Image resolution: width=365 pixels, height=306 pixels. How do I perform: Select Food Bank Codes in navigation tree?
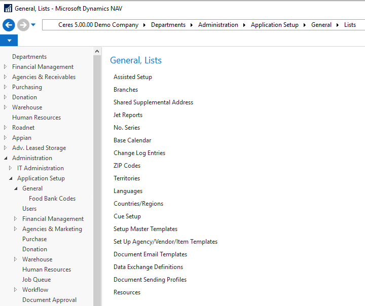coord(52,199)
